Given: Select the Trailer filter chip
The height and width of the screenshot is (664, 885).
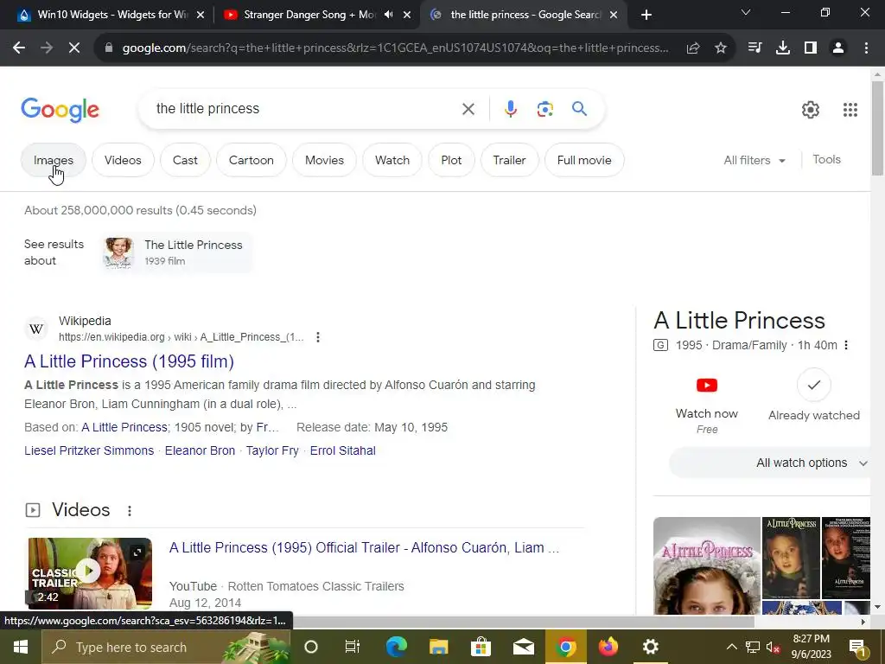Looking at the screenshot, I should (510, 160).
